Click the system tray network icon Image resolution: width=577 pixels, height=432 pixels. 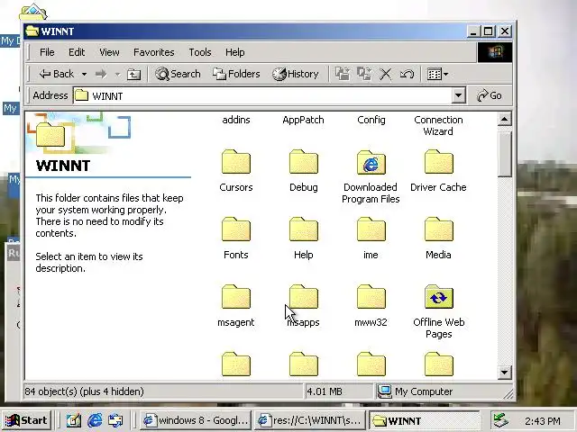point(501,420)
